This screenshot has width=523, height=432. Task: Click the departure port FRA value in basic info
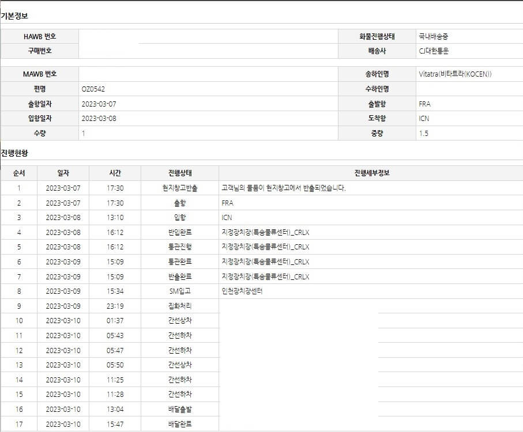pyautogui.click(x=424, y=104)
